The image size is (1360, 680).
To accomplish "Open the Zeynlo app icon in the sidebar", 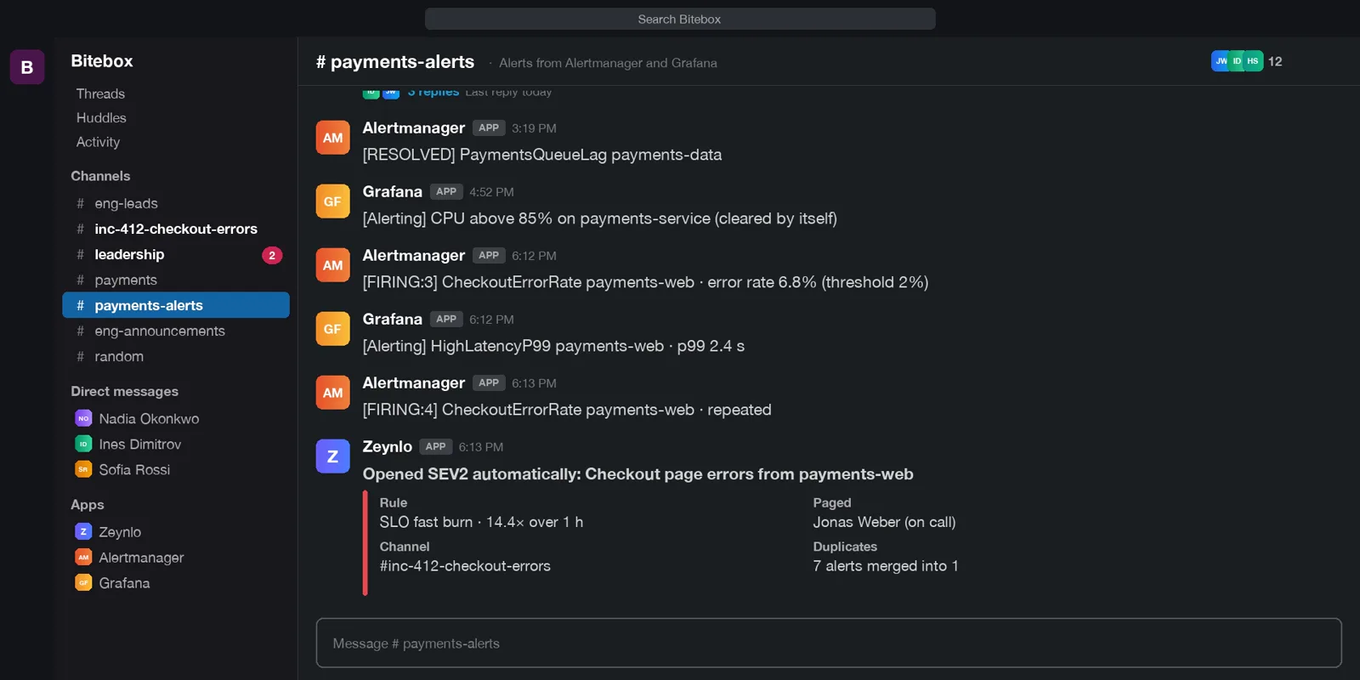I will [83, 532].
